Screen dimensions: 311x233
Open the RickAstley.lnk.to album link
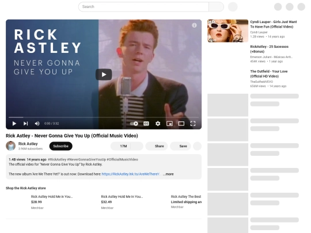tap(131, 174)
